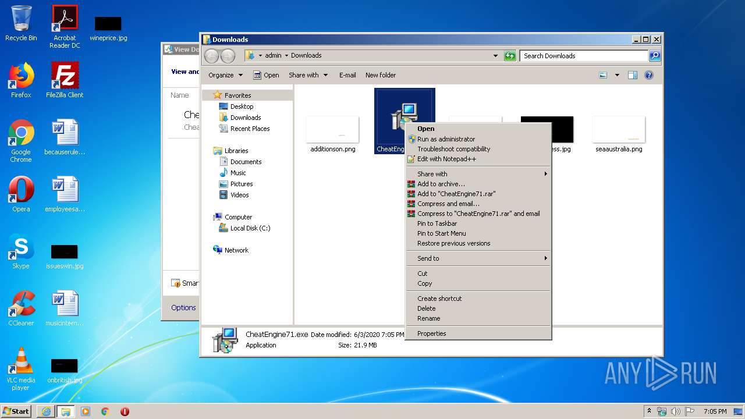Screen dimensions: 745x419
Task: Choose Delete from context menu
Action: (478, 308)
